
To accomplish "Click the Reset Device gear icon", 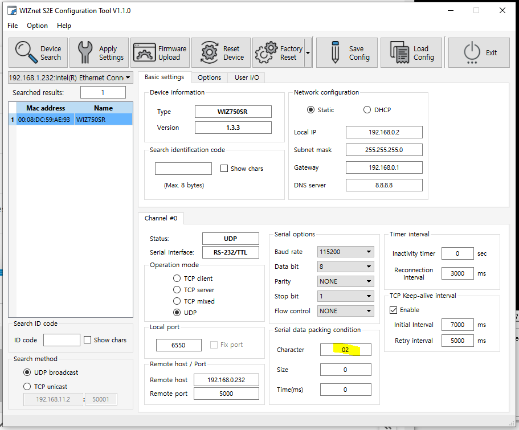I will (209, 52).
